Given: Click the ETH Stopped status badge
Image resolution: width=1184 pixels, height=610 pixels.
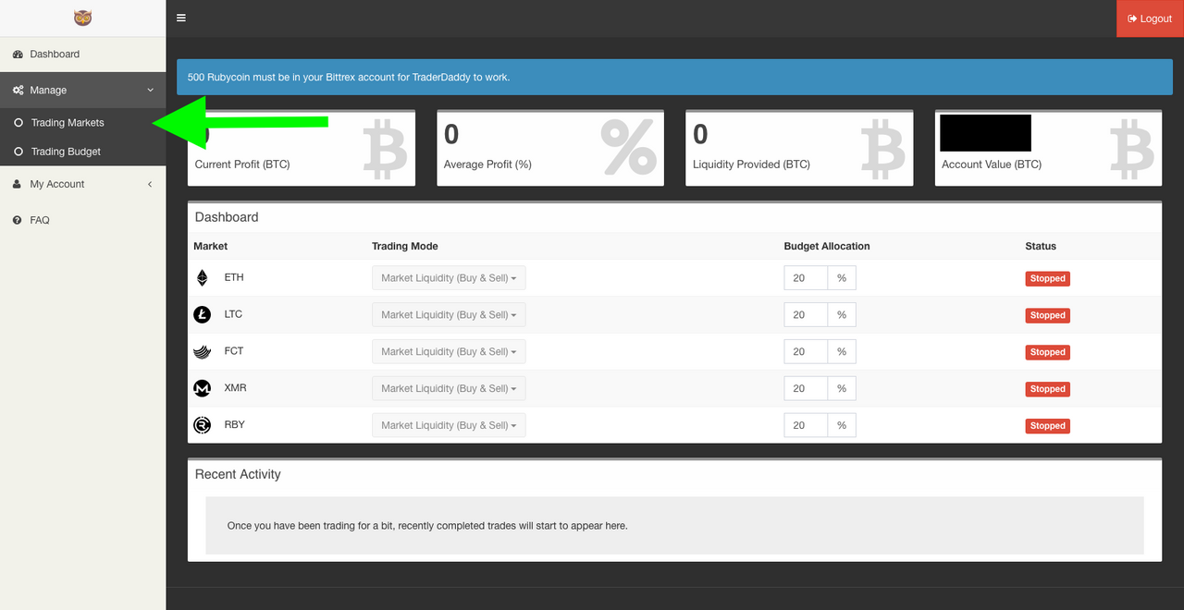Looking at the screenshot, I should pos(1047,278).
